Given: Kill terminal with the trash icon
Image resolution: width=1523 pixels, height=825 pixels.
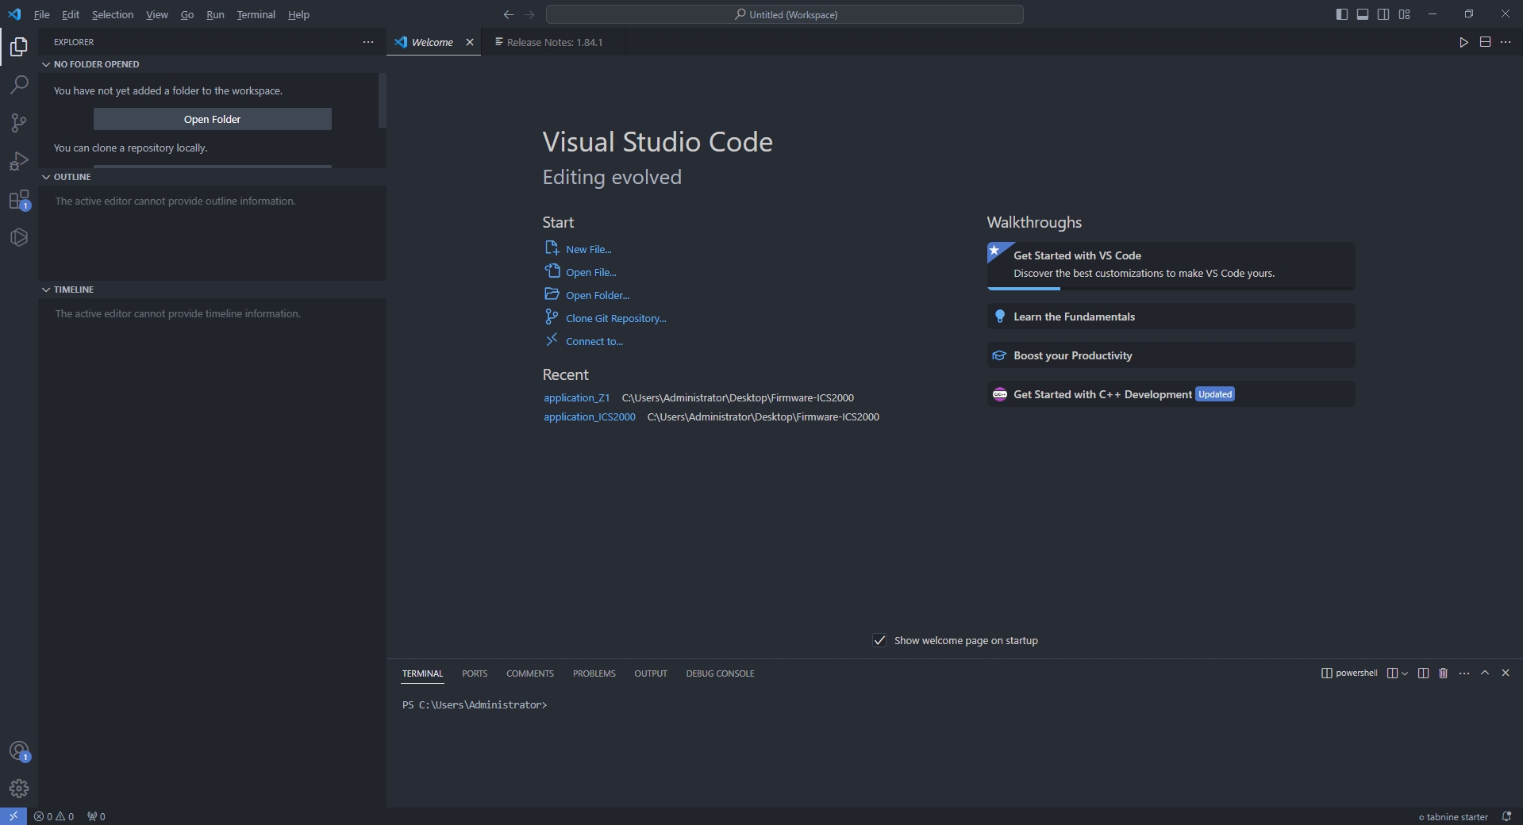Looking at the screenshot, I should (1444, 673).
